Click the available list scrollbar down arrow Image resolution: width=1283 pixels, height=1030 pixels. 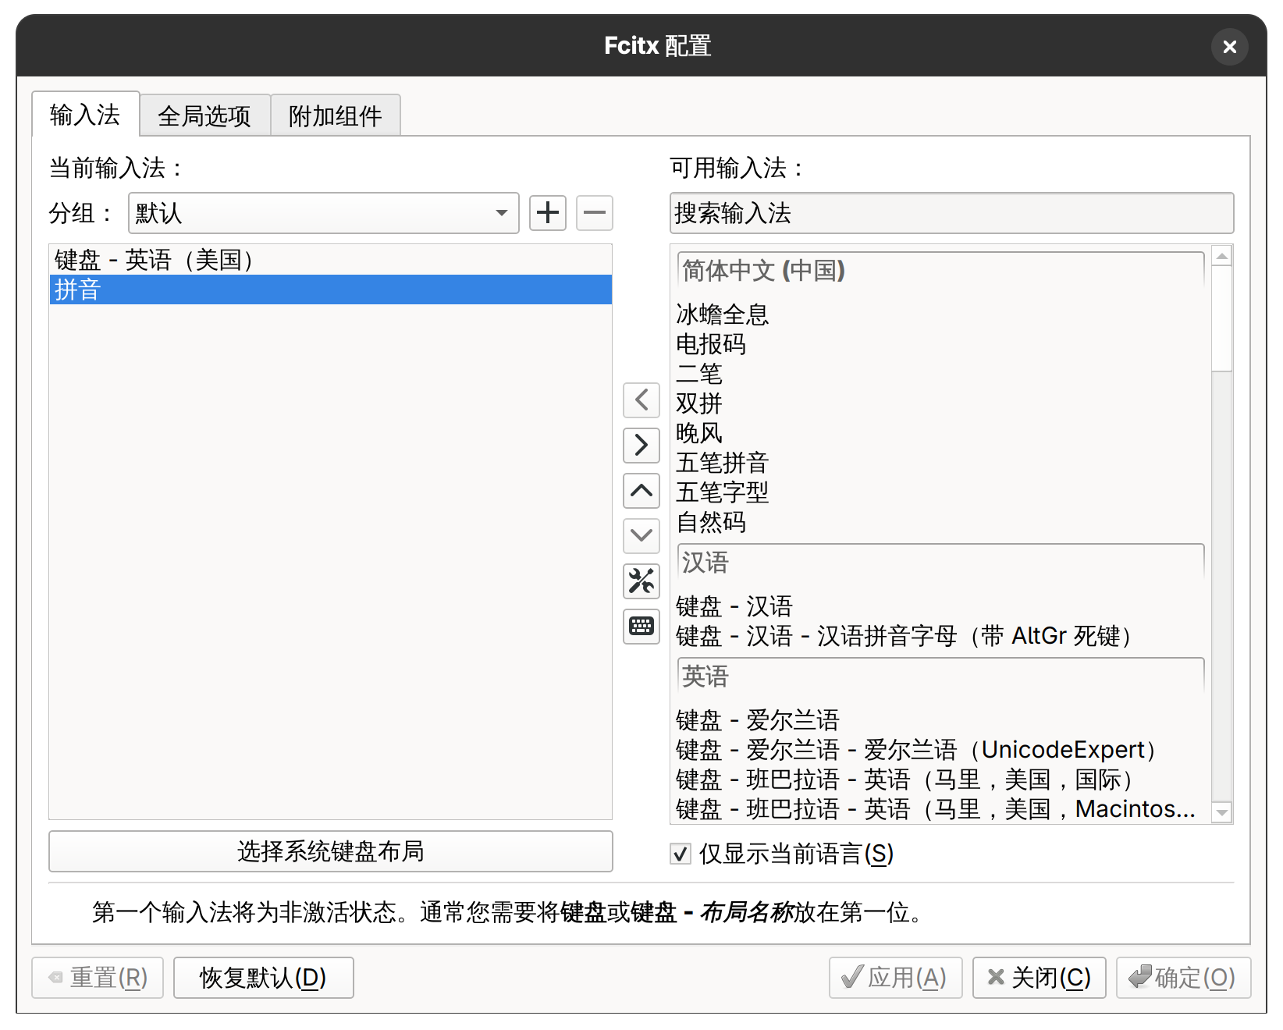[1222, 812]
